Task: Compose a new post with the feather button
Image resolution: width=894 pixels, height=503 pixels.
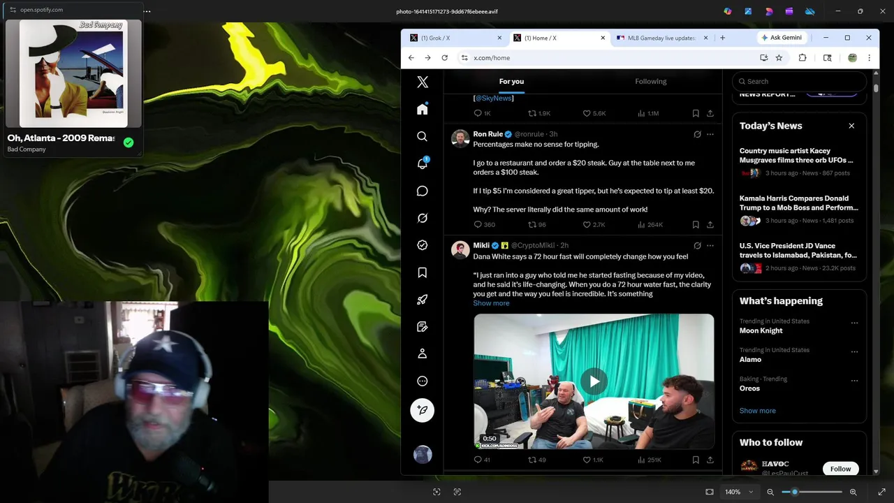Action: coord(422,410)
